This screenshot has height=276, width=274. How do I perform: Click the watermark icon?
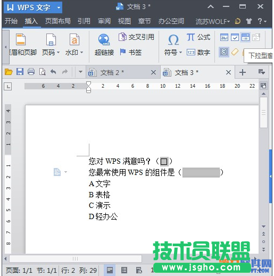pyautogui.click(x=74, y=39)
